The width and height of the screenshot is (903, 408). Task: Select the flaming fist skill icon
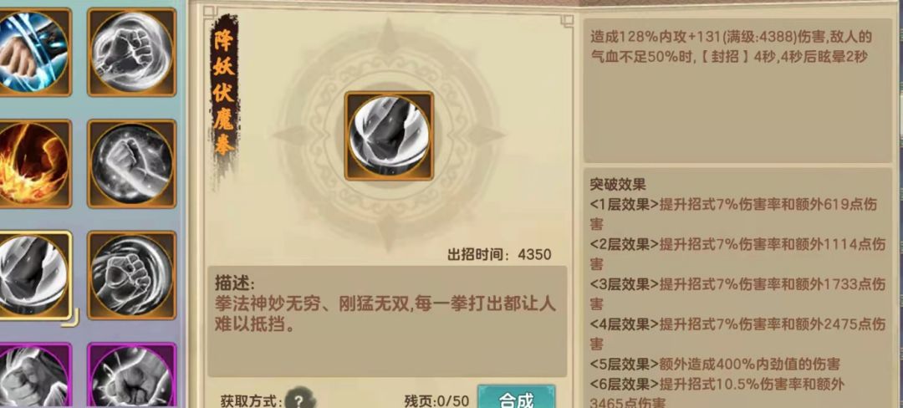click(x=32, y=163)
